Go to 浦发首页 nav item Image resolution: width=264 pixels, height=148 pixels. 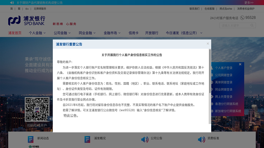pos(15,33)
